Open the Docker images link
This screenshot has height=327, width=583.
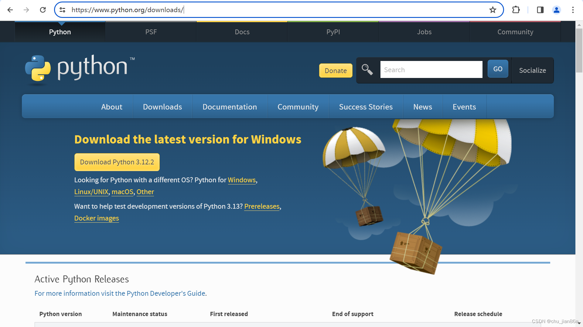tap(97, 218)
